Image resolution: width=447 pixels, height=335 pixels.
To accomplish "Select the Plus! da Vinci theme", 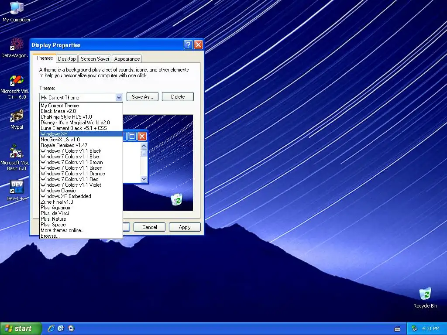I will click(x=81, y=213).
